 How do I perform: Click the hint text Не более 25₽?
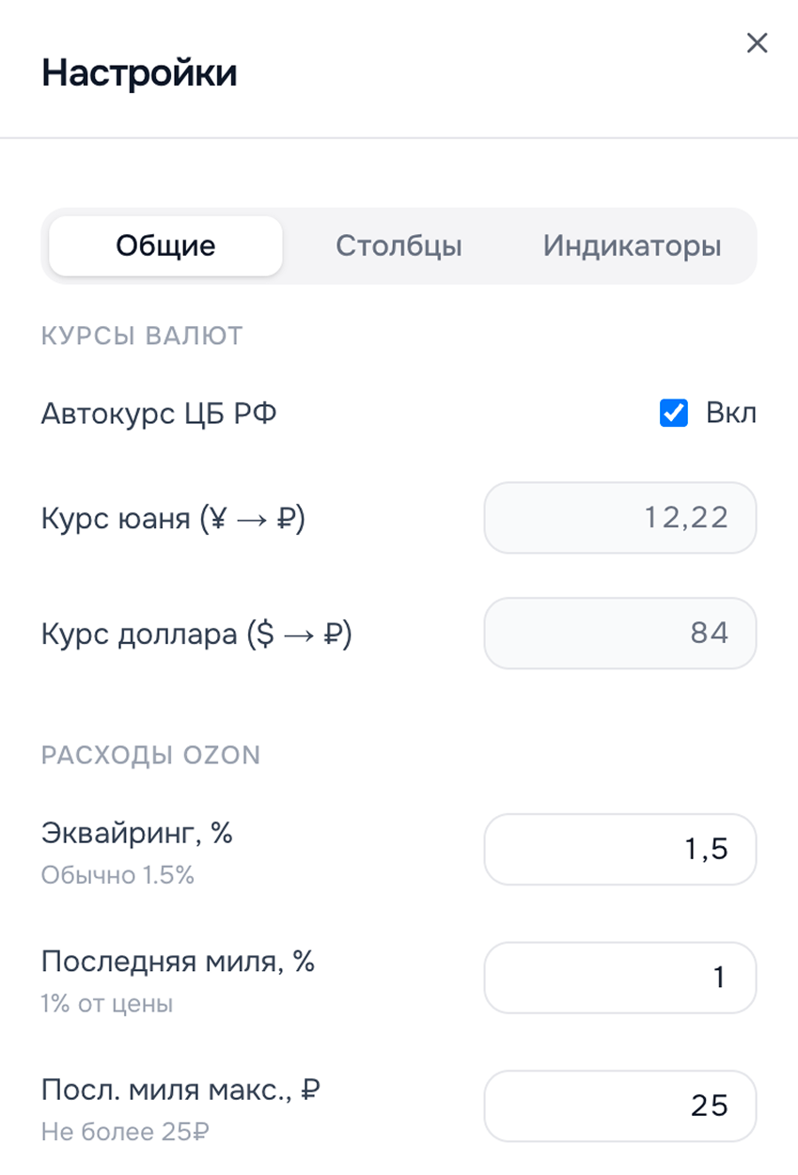[x=125, y=1132]
